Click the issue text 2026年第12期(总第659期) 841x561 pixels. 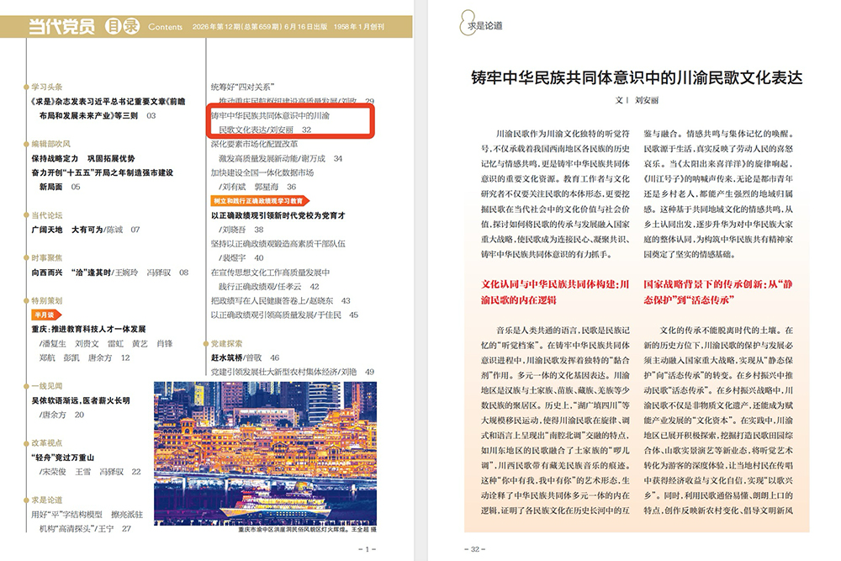coord(237,27)
